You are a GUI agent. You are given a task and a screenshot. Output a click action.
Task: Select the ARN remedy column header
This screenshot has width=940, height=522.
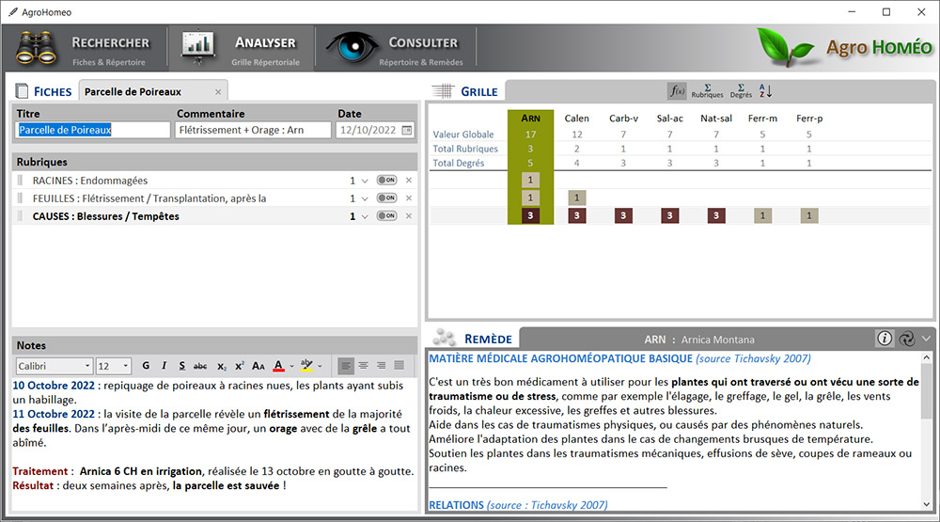[530, 119]
